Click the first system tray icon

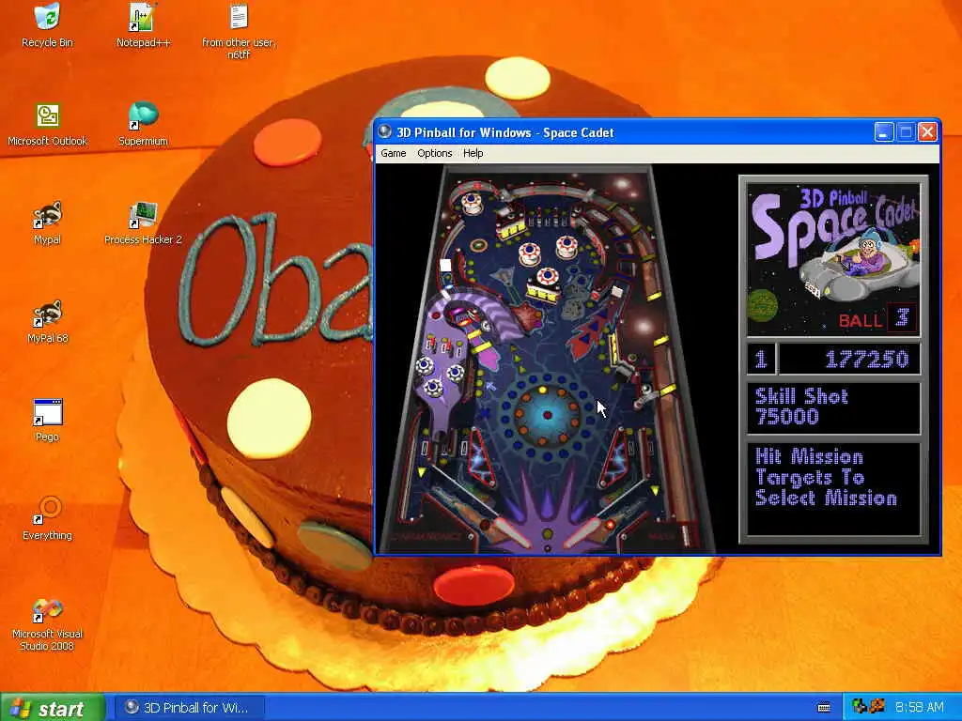point(859,707)
